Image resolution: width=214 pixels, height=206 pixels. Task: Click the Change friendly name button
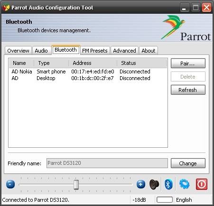point(188,163)
